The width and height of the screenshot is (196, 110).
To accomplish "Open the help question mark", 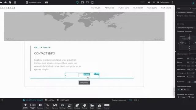I will (x=173, y=2).
